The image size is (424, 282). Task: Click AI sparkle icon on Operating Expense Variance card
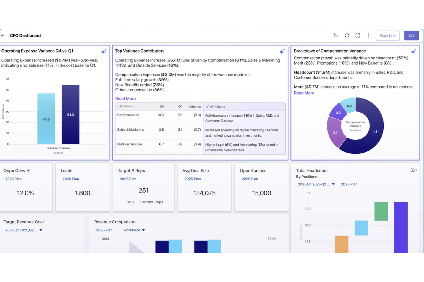(x=103, y=51)
